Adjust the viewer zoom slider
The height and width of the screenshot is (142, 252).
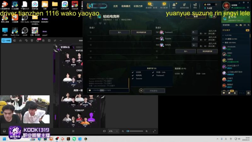[135, 131]
